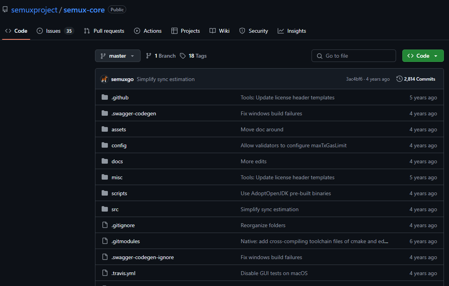
Task: Open the Insights tab
Action: pyautogui.click(x=292, y=31)
